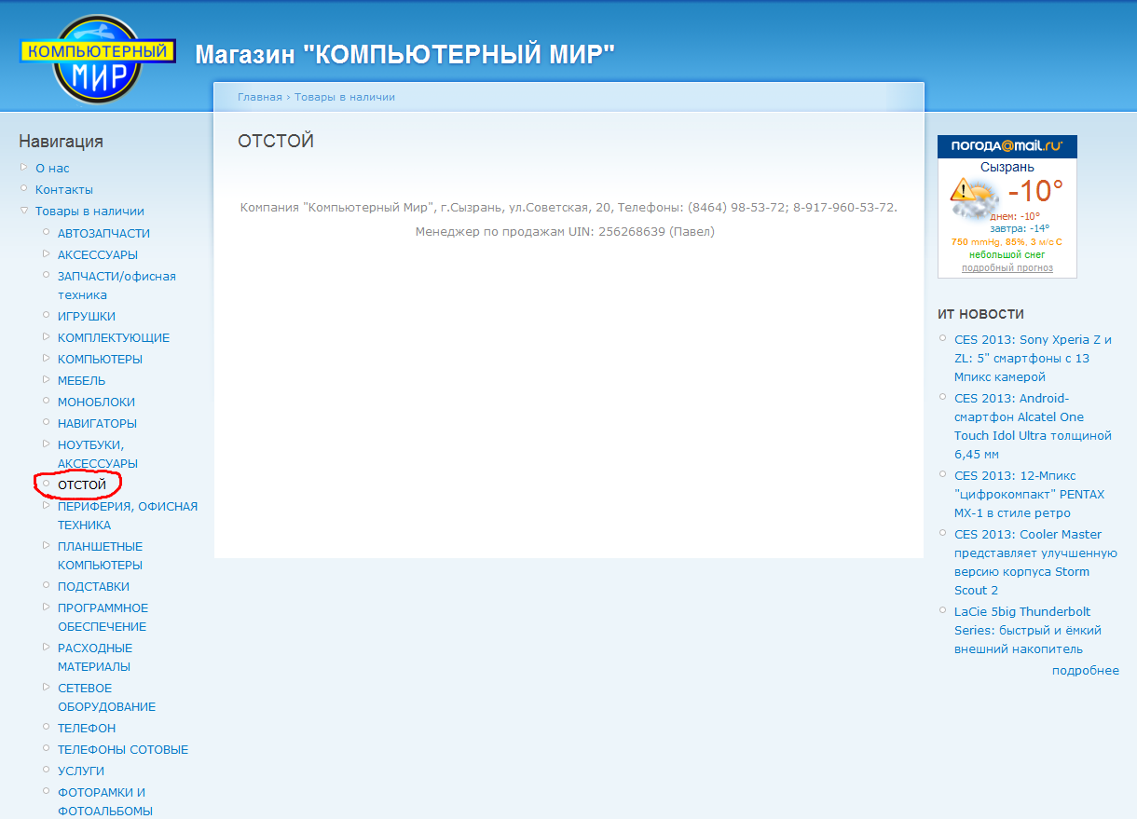The width and height of the screenshot is (1137, 819).
Task: Open the погода@mail.ru widget header
Action: pos(1007,146)
